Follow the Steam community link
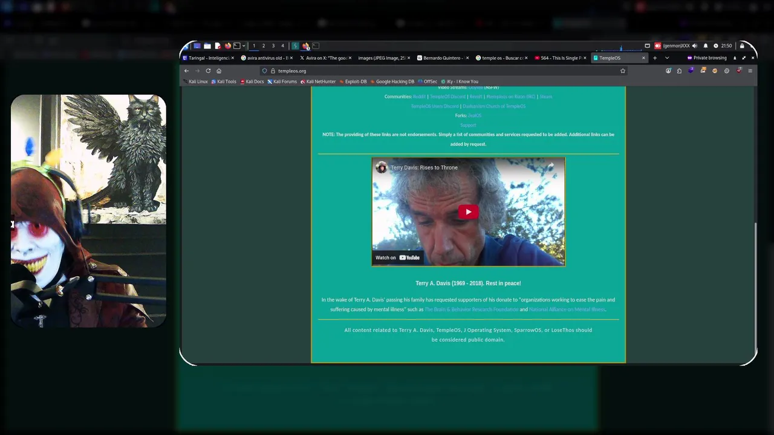The image size is (774, 435). tap(545, 97)
